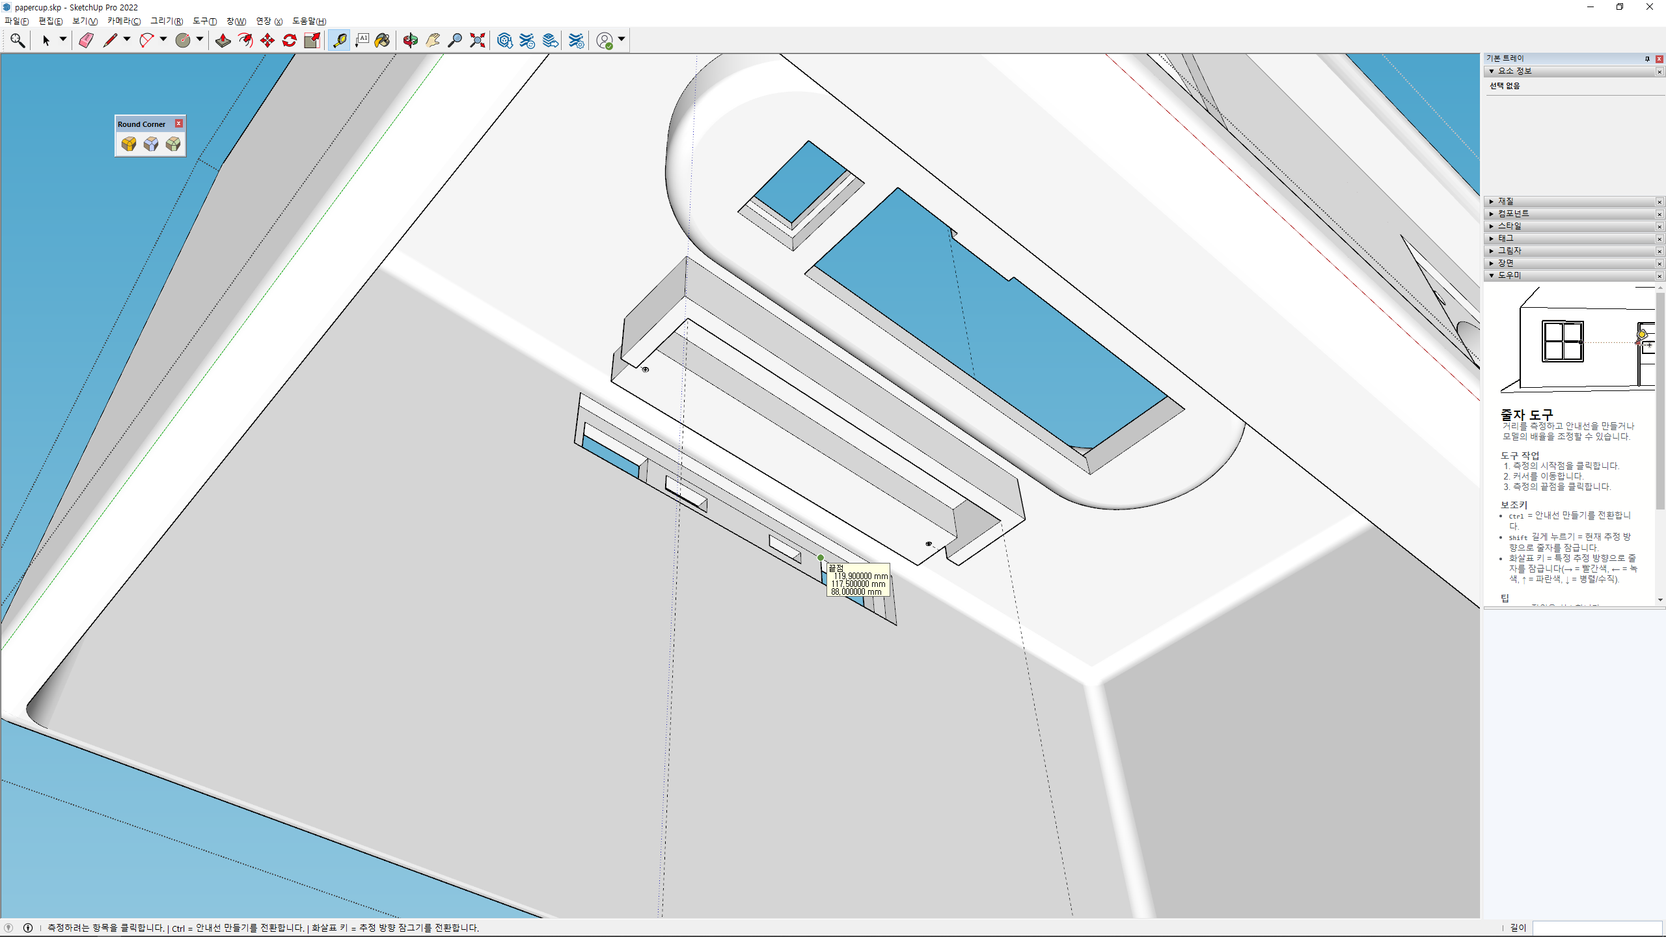
Task: Click the info icon in status bar
Action: (x=28, y=928)
